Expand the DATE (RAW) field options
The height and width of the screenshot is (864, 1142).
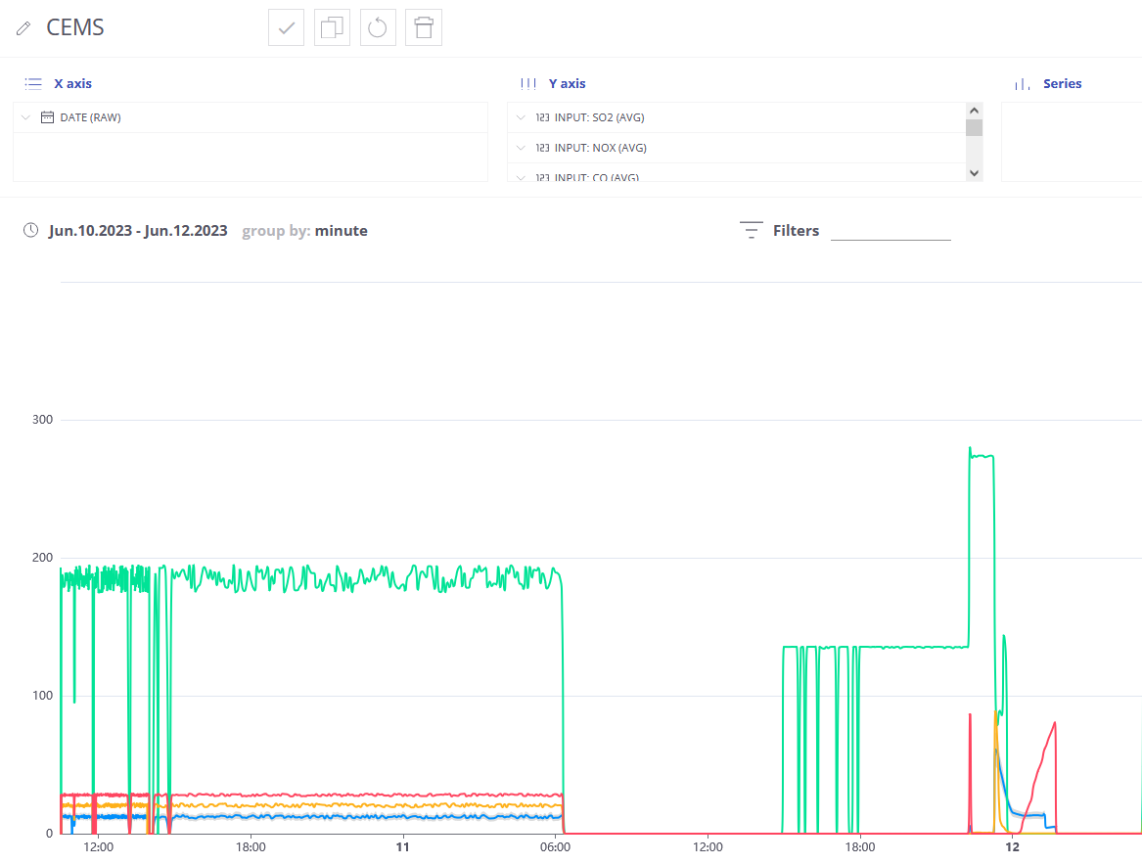pyautogui.click(x=24, y=116)
